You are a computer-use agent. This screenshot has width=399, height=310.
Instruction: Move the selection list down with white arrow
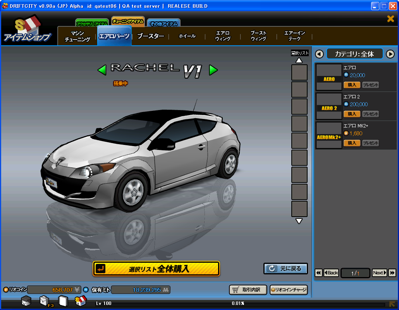299,221
